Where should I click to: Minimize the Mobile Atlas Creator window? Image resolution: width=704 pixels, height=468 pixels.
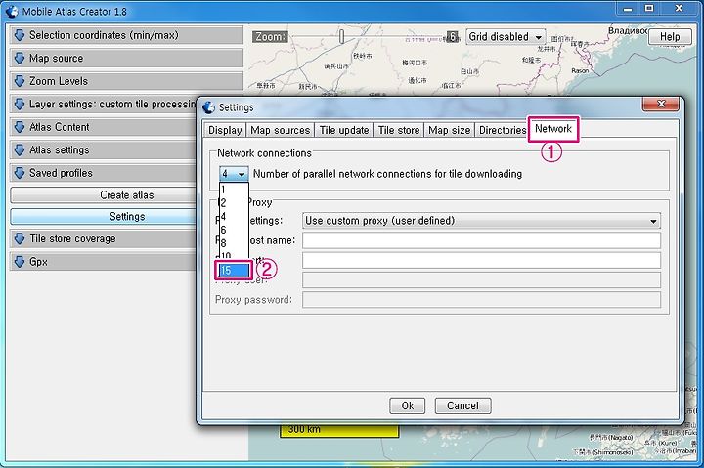coord(628,8)
